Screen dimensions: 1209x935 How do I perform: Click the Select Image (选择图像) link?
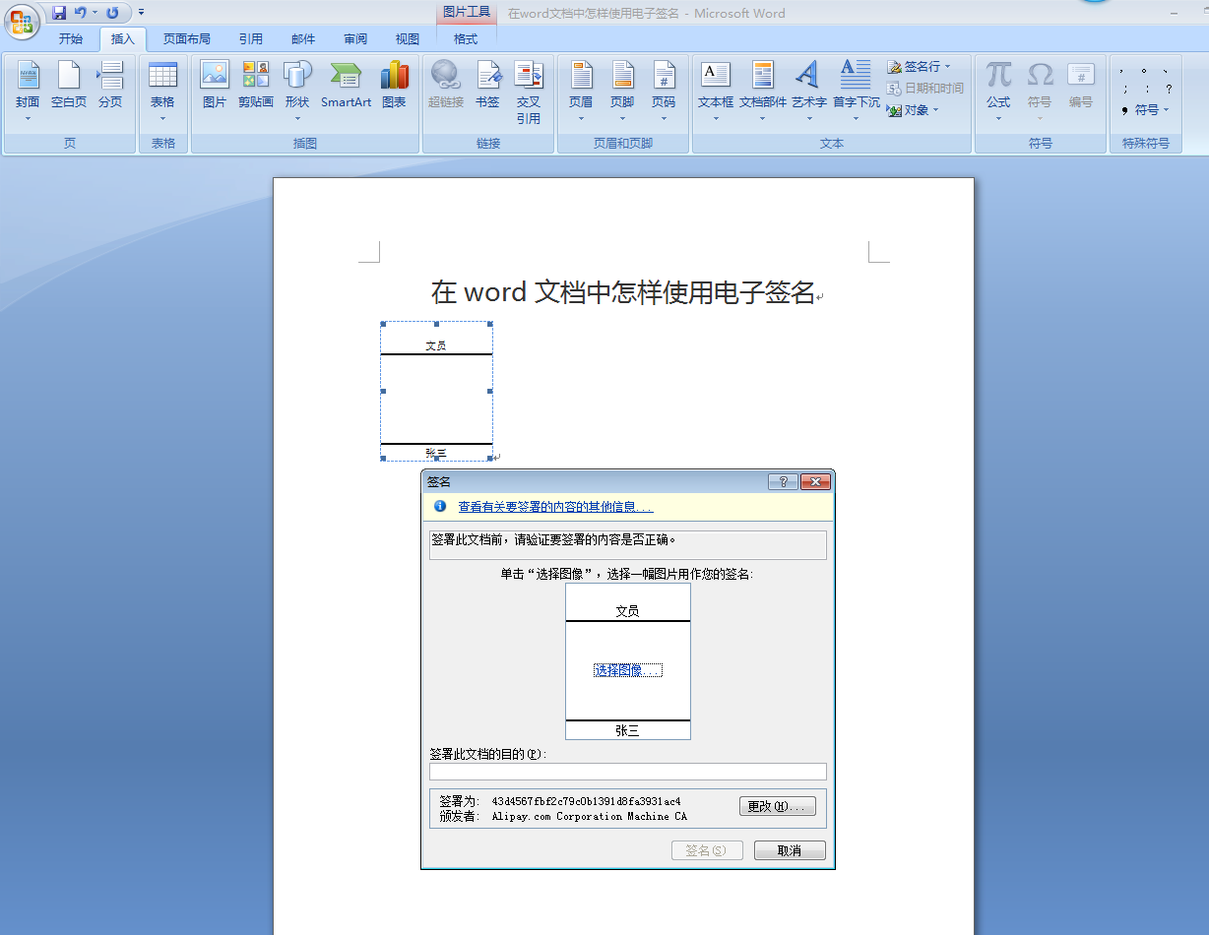(627, 670)
